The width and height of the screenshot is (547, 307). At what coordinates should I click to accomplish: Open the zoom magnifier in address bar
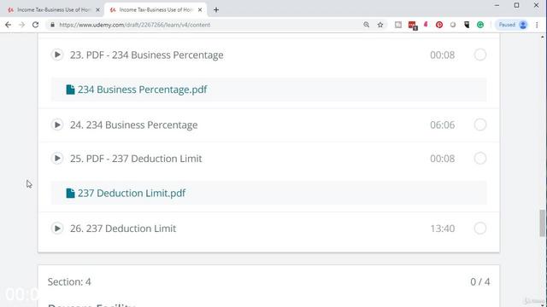point(367,25)
